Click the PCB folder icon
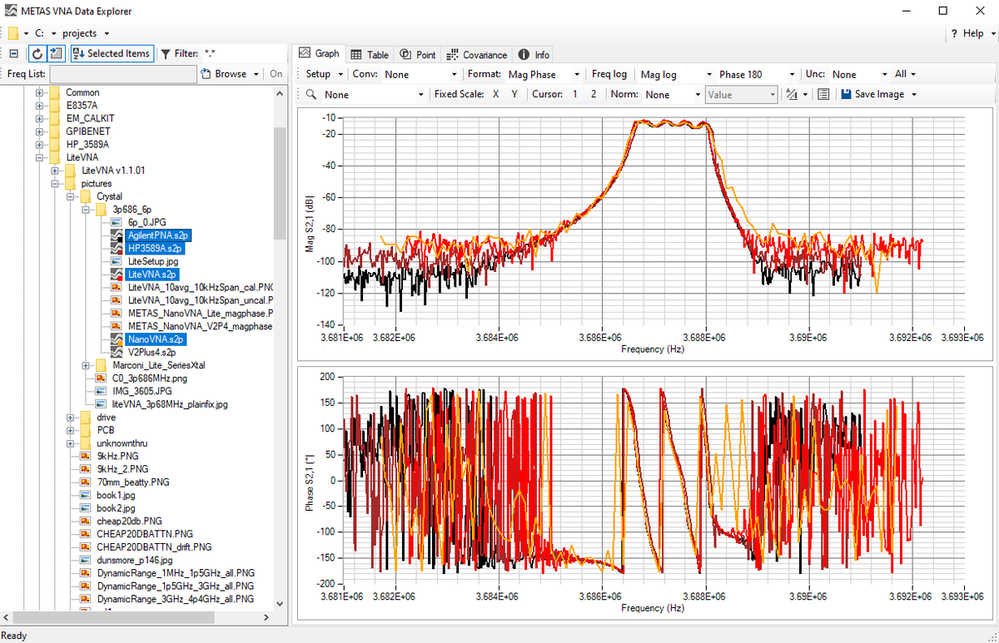 86,430
